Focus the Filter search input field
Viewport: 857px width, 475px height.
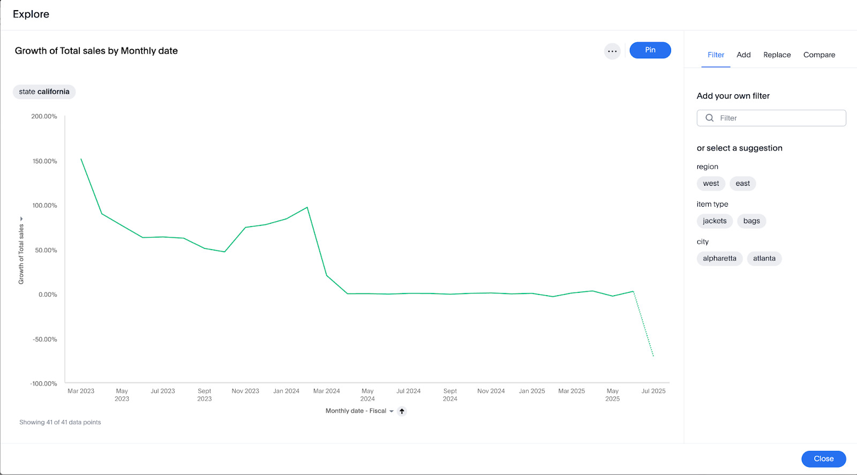pyautogui.click(x=771, y=118)
